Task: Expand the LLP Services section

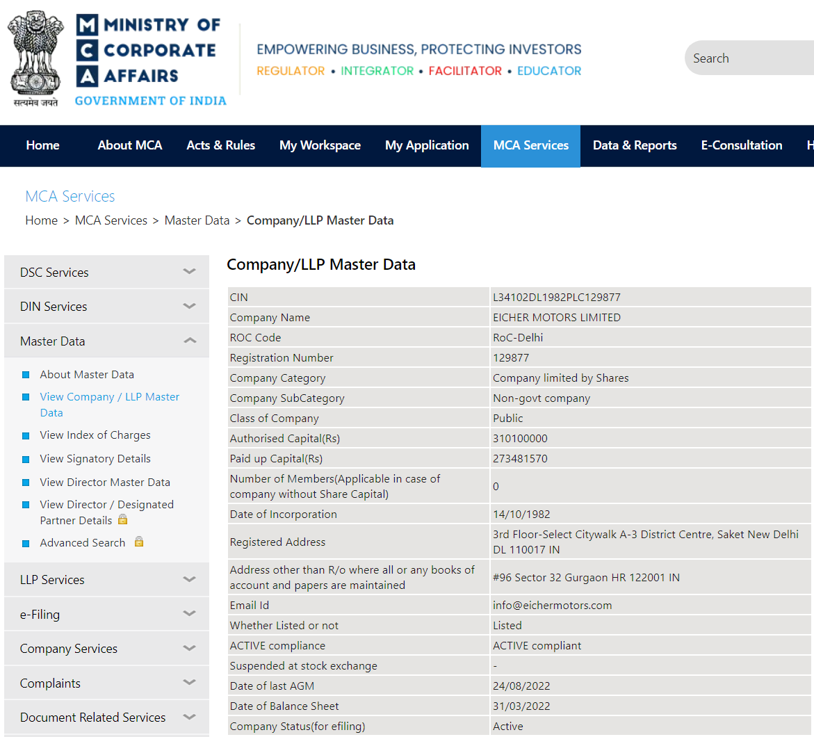Action: (106, 579)
